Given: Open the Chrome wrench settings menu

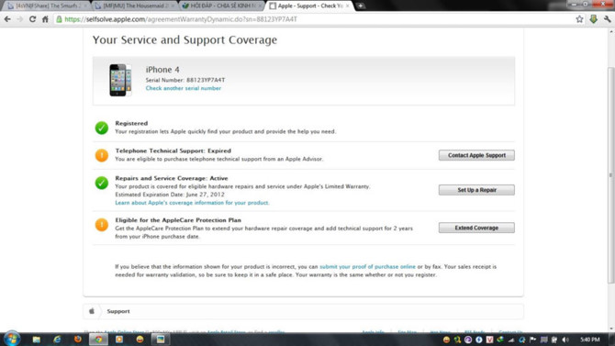Looking at the screenshot, I should [607, 19].
